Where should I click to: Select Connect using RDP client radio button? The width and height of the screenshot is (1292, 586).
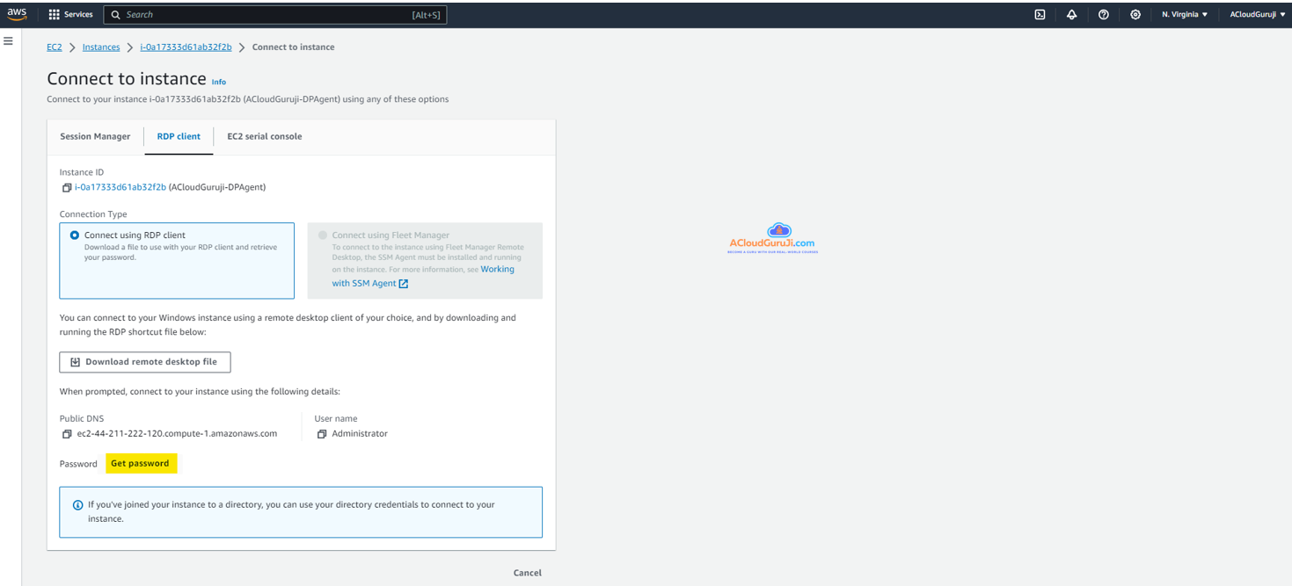[x=75, y=235]
